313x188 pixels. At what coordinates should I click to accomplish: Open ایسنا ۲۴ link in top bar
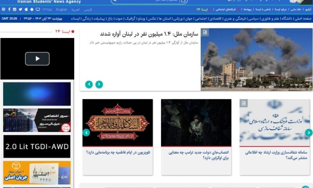202,9
